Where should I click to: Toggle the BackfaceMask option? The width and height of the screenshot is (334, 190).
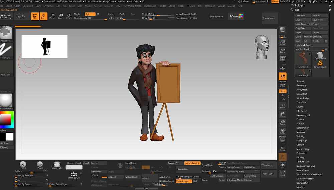pyautogui.click(x=167, y=181)
